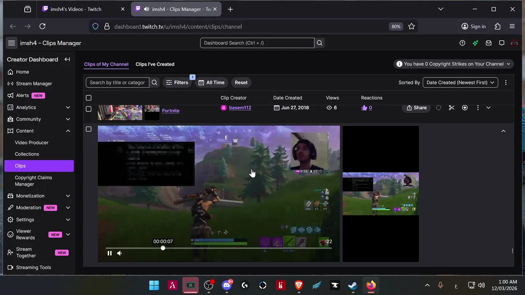
Task: Open Firefox extensions puzzle icon
Action: [x=498, y=26]
